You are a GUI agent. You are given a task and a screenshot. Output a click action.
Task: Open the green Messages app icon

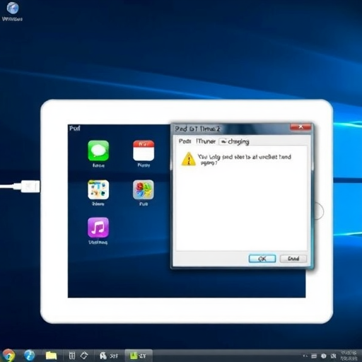98,151
